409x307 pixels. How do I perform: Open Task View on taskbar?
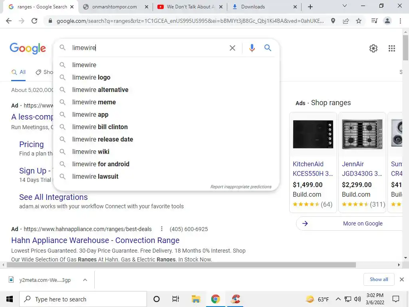pyautogui.click(x=176, y=299)
